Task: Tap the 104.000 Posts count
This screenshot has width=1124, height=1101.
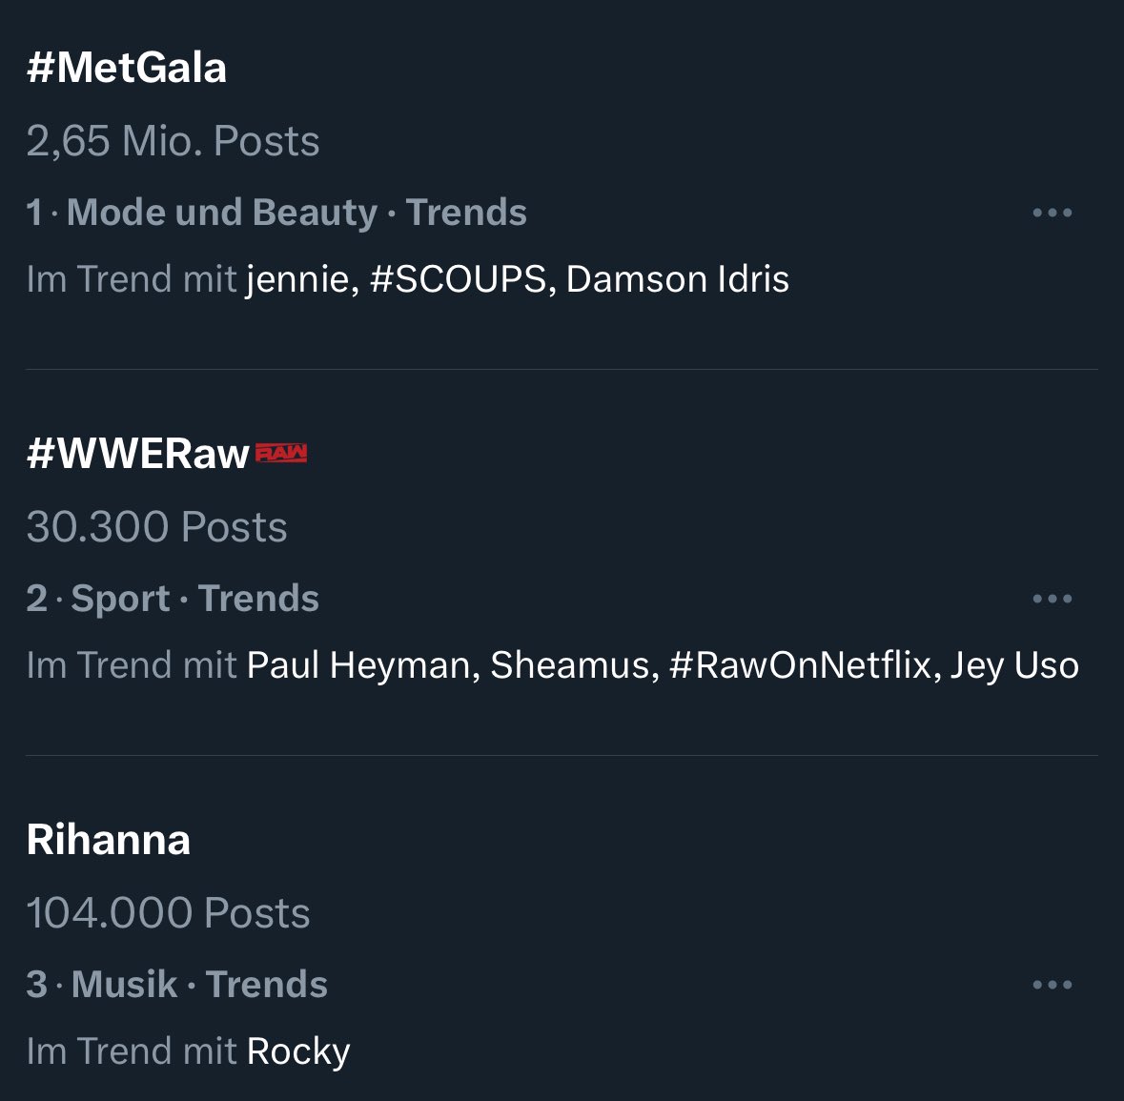Action: point(168,913)
